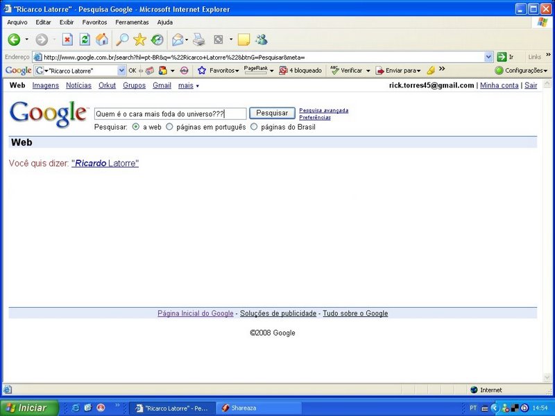Viewport: 555px width, 416px height.
Task: Open the Verificar dropdown arrow
Action: click(368, 71)
